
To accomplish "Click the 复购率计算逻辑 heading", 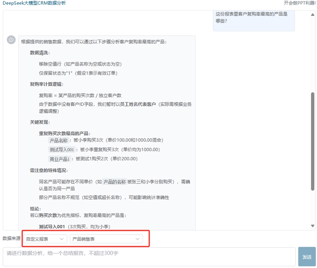I will click(x=47, y=84).
